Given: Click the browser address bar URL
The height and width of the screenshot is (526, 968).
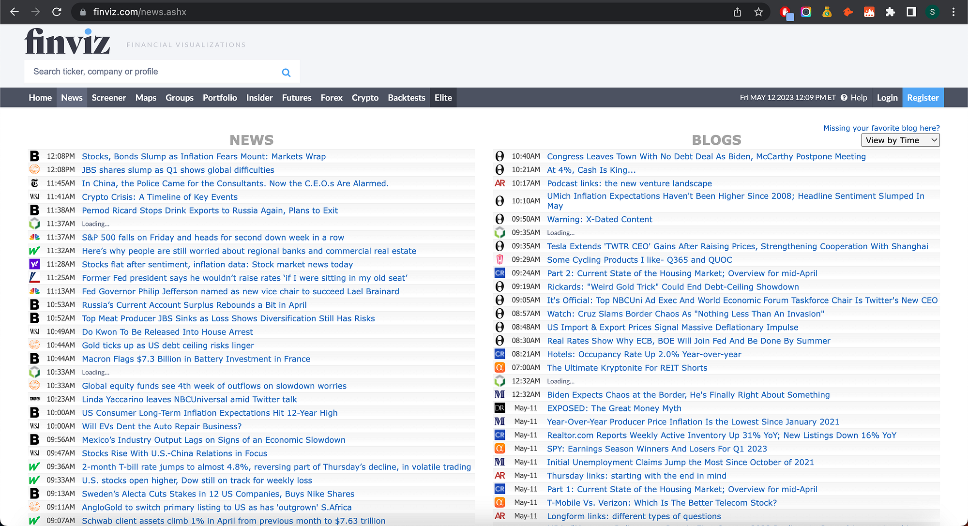Looking at the screenshot, I should [x=140, y=12].
